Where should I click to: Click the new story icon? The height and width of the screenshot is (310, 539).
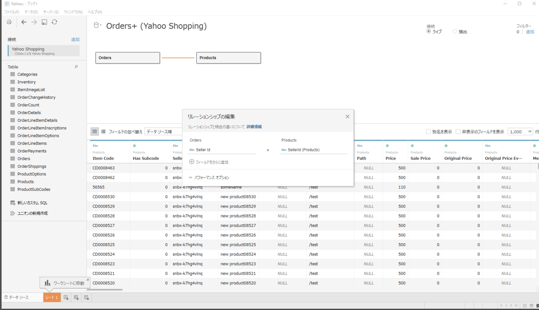tap(87, 297)
